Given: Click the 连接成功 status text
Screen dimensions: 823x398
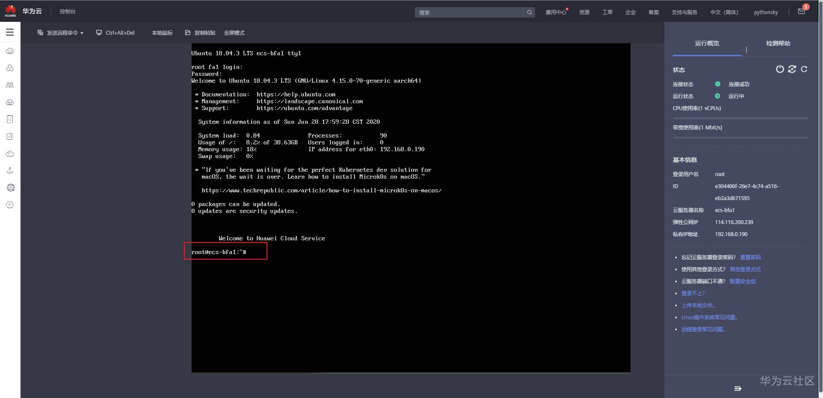Looking at the screenshot, I should (x=739, y=84).
